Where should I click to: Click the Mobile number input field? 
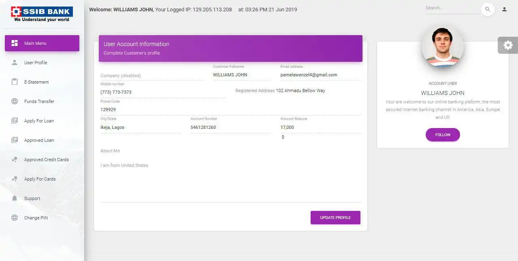pyautogui.click(x=163, y=92)
